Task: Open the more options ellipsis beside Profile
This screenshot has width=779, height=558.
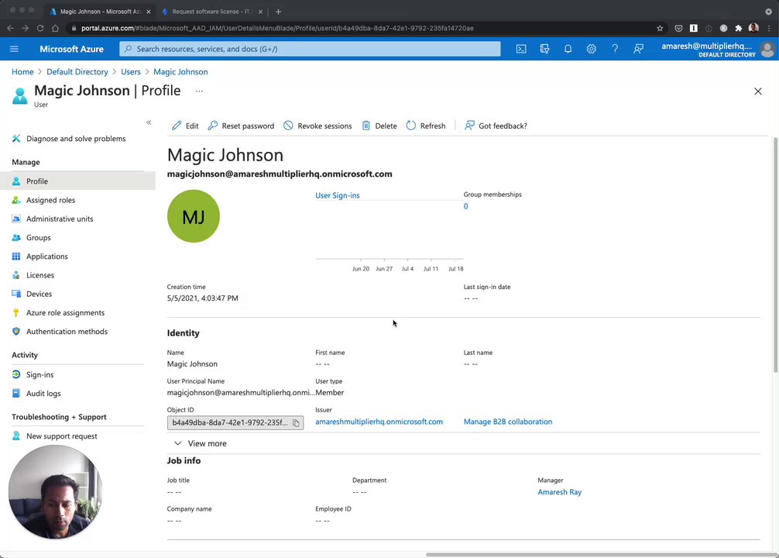Action: (199, 91)
